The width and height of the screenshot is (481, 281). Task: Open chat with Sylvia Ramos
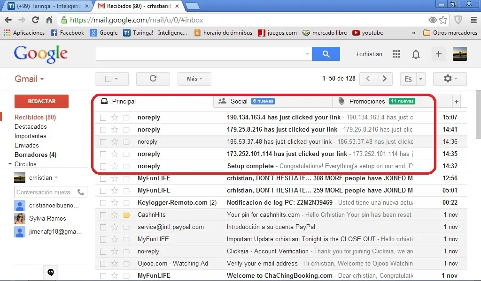pos(47,218)
